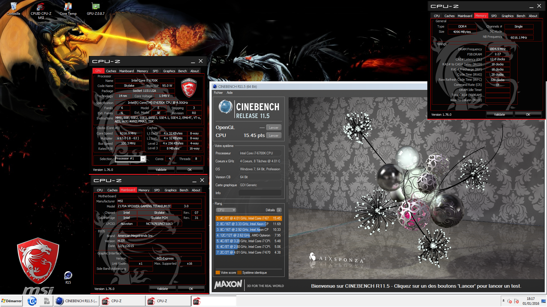Click the Détails arrow button in Cinebench
This screenshot has width=547, height=307.
pos(279,210)
